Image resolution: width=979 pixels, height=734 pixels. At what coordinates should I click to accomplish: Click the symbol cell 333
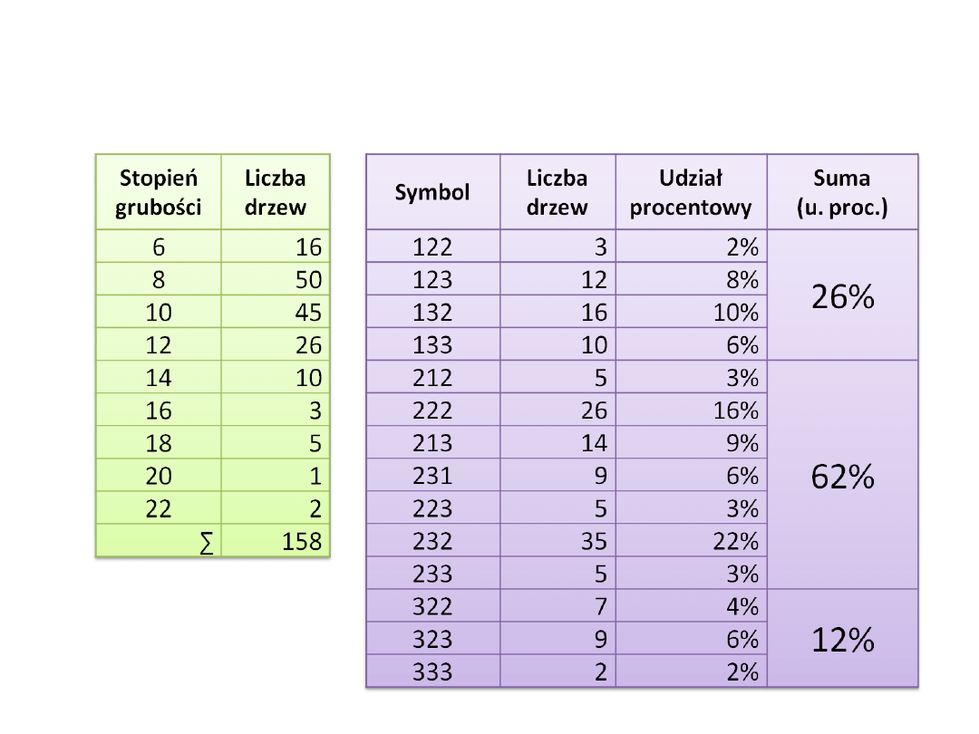(432, 671)
